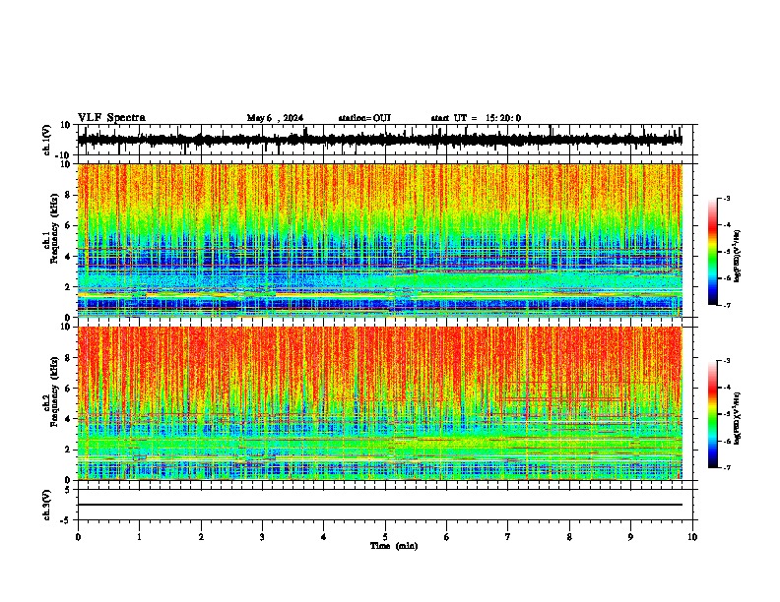The height and width of the screenshot is (602, 780).
Task: Click ch.1 frequency axis tick "2"
Action: tap(68, 286)
